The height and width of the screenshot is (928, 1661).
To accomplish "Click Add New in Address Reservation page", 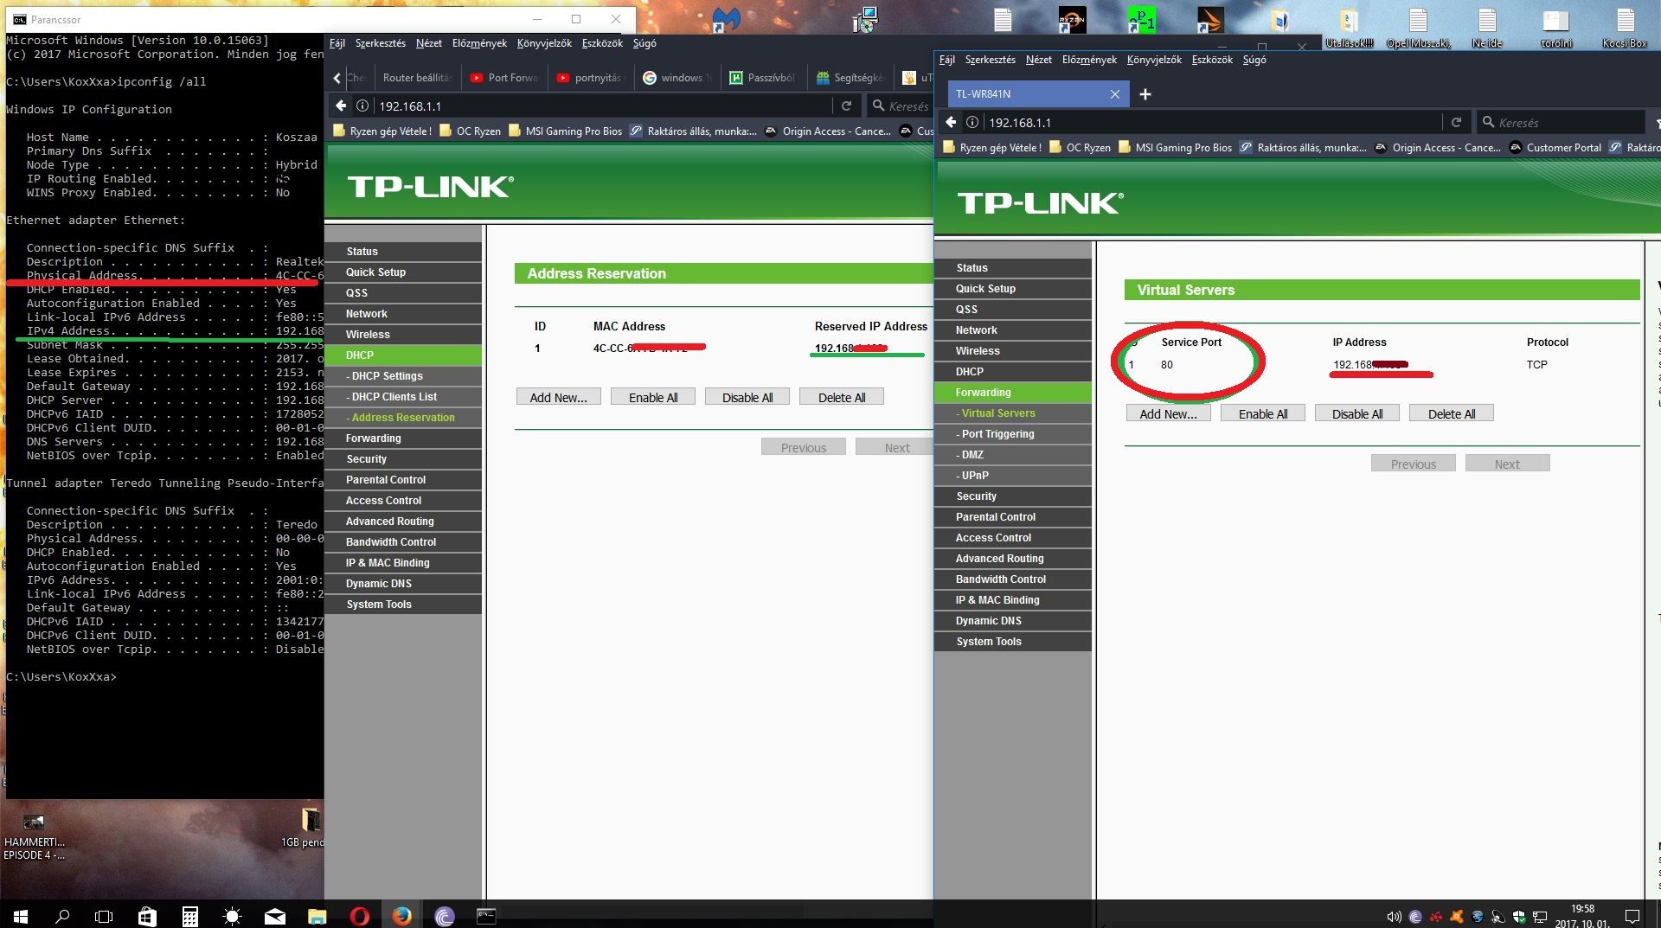I will tap(558, 397).
